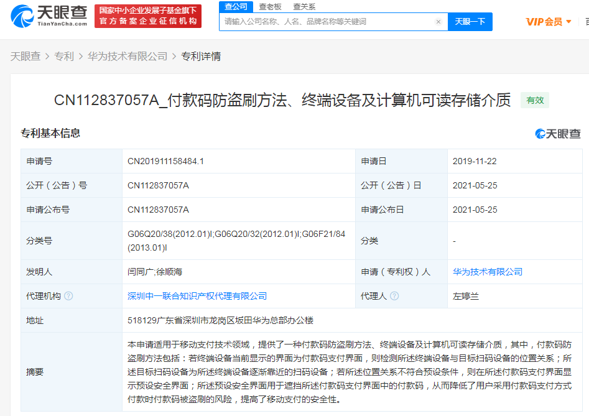Click 华为技术有限公司 in the breadcrumb trail
This screenshot has height=416, width=589.
point(126,55)
